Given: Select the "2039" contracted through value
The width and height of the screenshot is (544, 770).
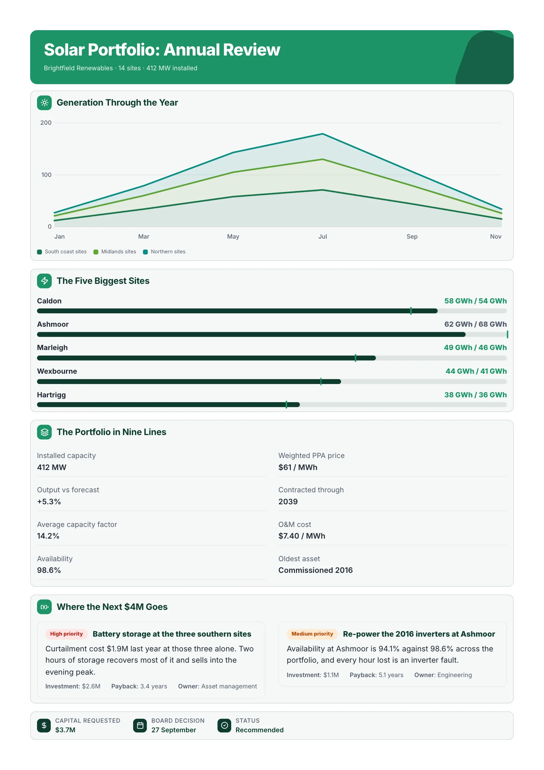Looking at the screenshot, I should click(288, 502).
